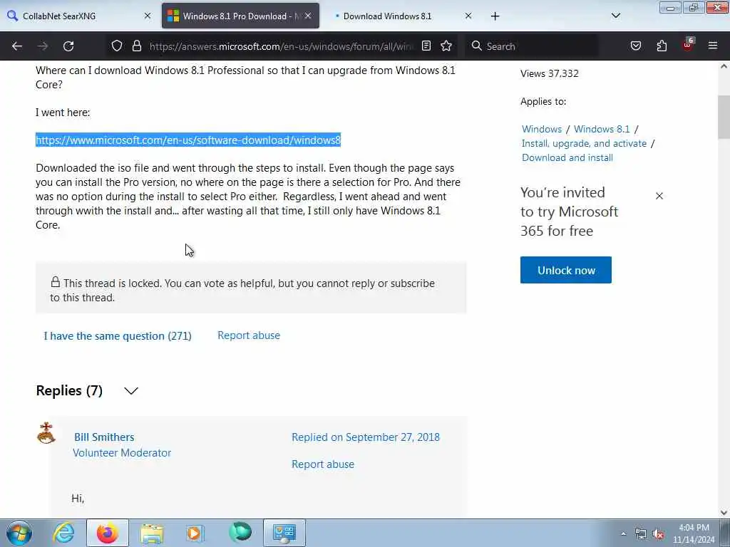Switch to the CollabNet SearXNG tab
Viewport: 730px width, 547px height.
78,16
